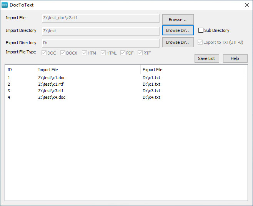The image size is (253, 206).
Task: Sort list by the ID column header
Action: point(20,70)
